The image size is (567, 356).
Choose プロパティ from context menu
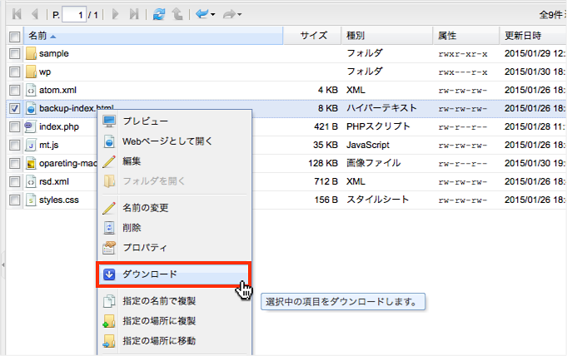[174, 248]
